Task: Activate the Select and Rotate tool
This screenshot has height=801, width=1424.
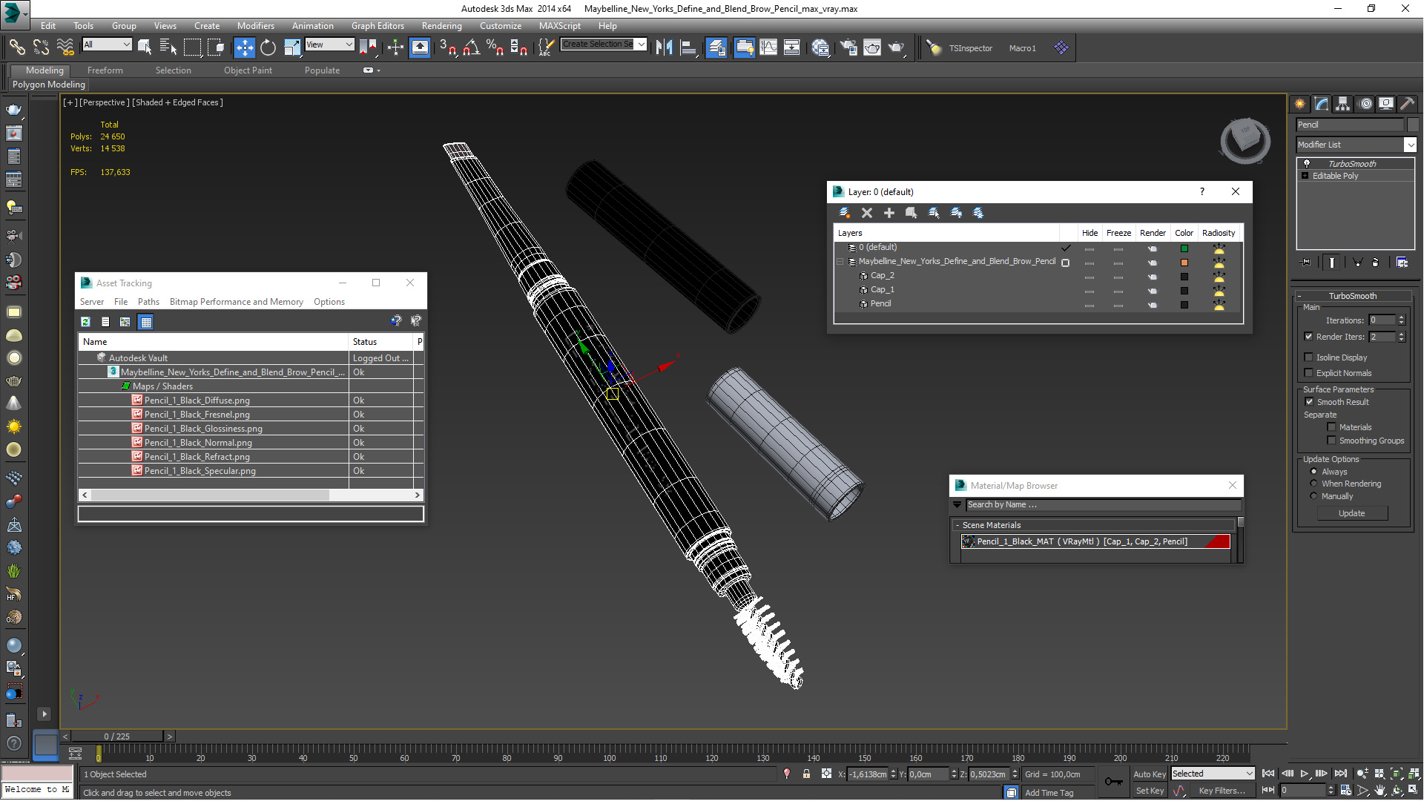Action: point(268,47)
